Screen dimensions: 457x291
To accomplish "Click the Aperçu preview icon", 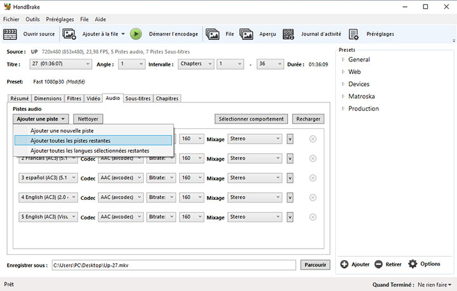I will point(246,34).
